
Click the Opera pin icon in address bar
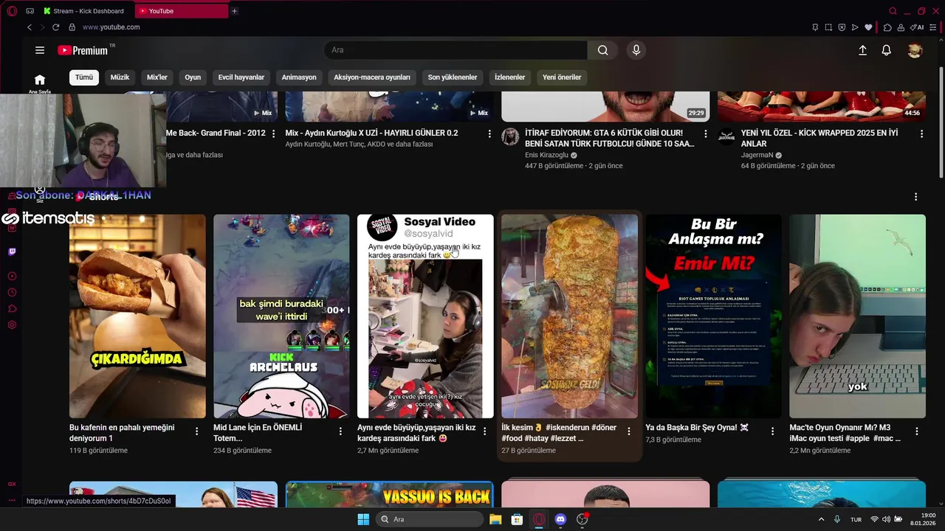click(x=815, y=27)
